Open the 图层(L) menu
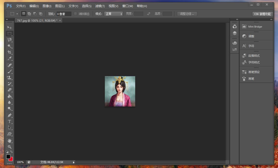The image size is (278, 168). [60, 6]
